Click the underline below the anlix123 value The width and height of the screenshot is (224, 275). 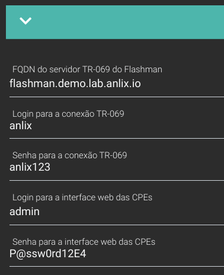click(117, 180)
